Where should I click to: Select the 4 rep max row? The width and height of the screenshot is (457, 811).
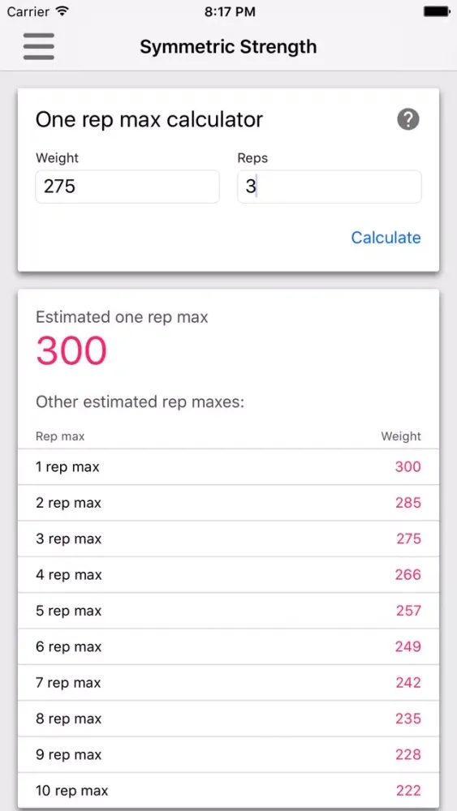tap(228, 575)
